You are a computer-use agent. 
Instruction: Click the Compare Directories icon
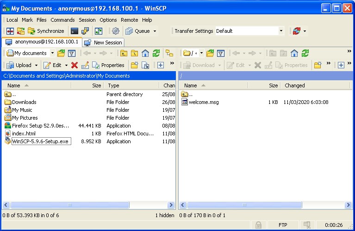point(9,31)
